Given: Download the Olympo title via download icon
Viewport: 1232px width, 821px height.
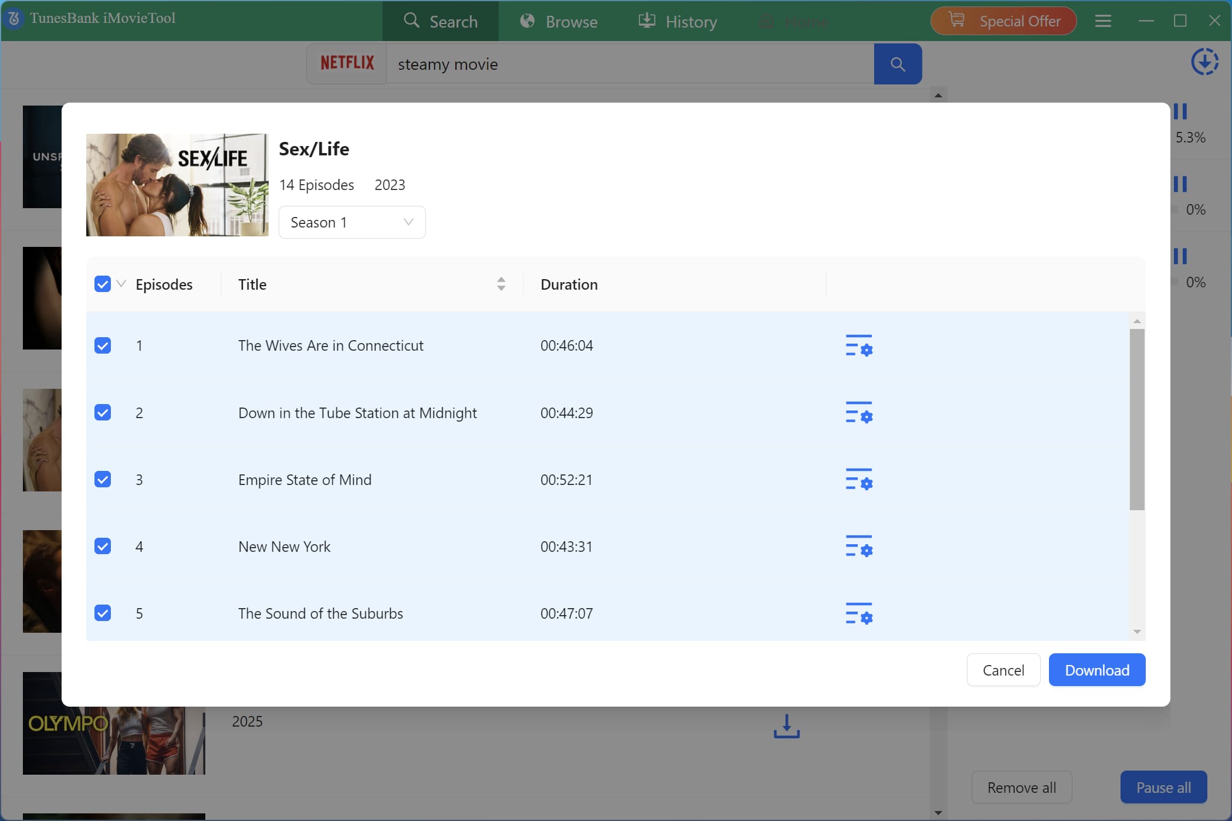Looking at the screenshot, I should (x=786, y=726).
